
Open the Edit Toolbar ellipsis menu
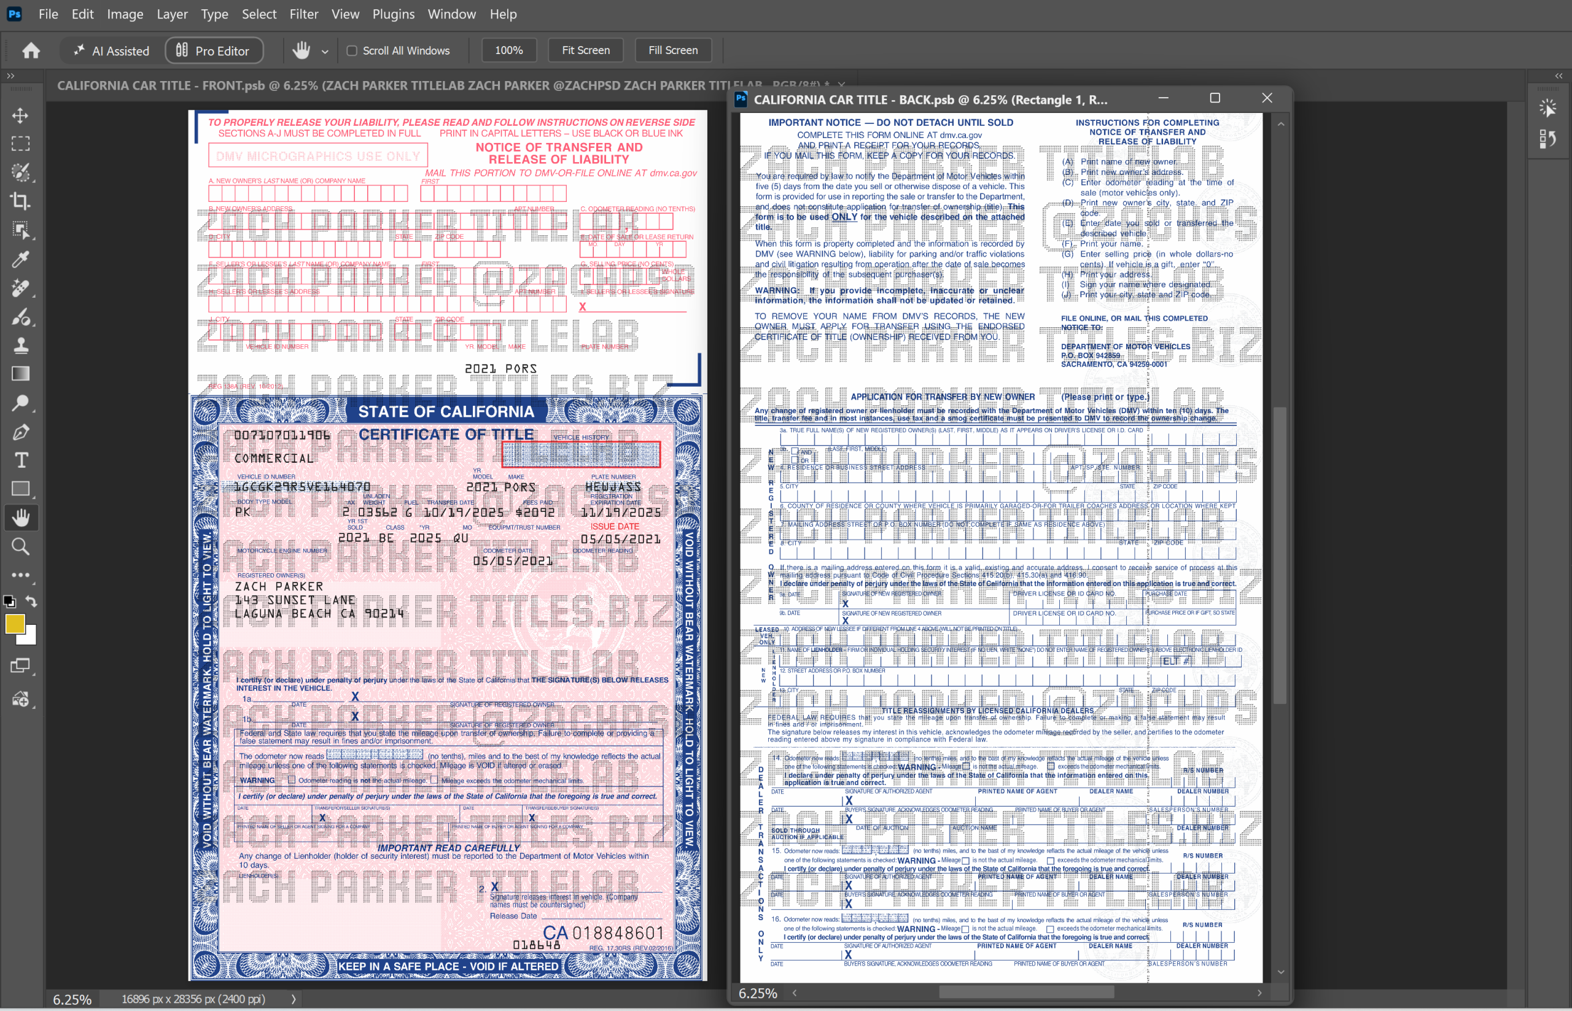[x=20, y=575]
